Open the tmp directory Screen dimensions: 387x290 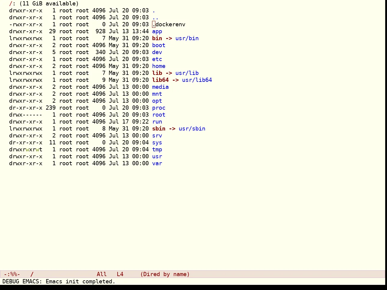click(157, 150)
